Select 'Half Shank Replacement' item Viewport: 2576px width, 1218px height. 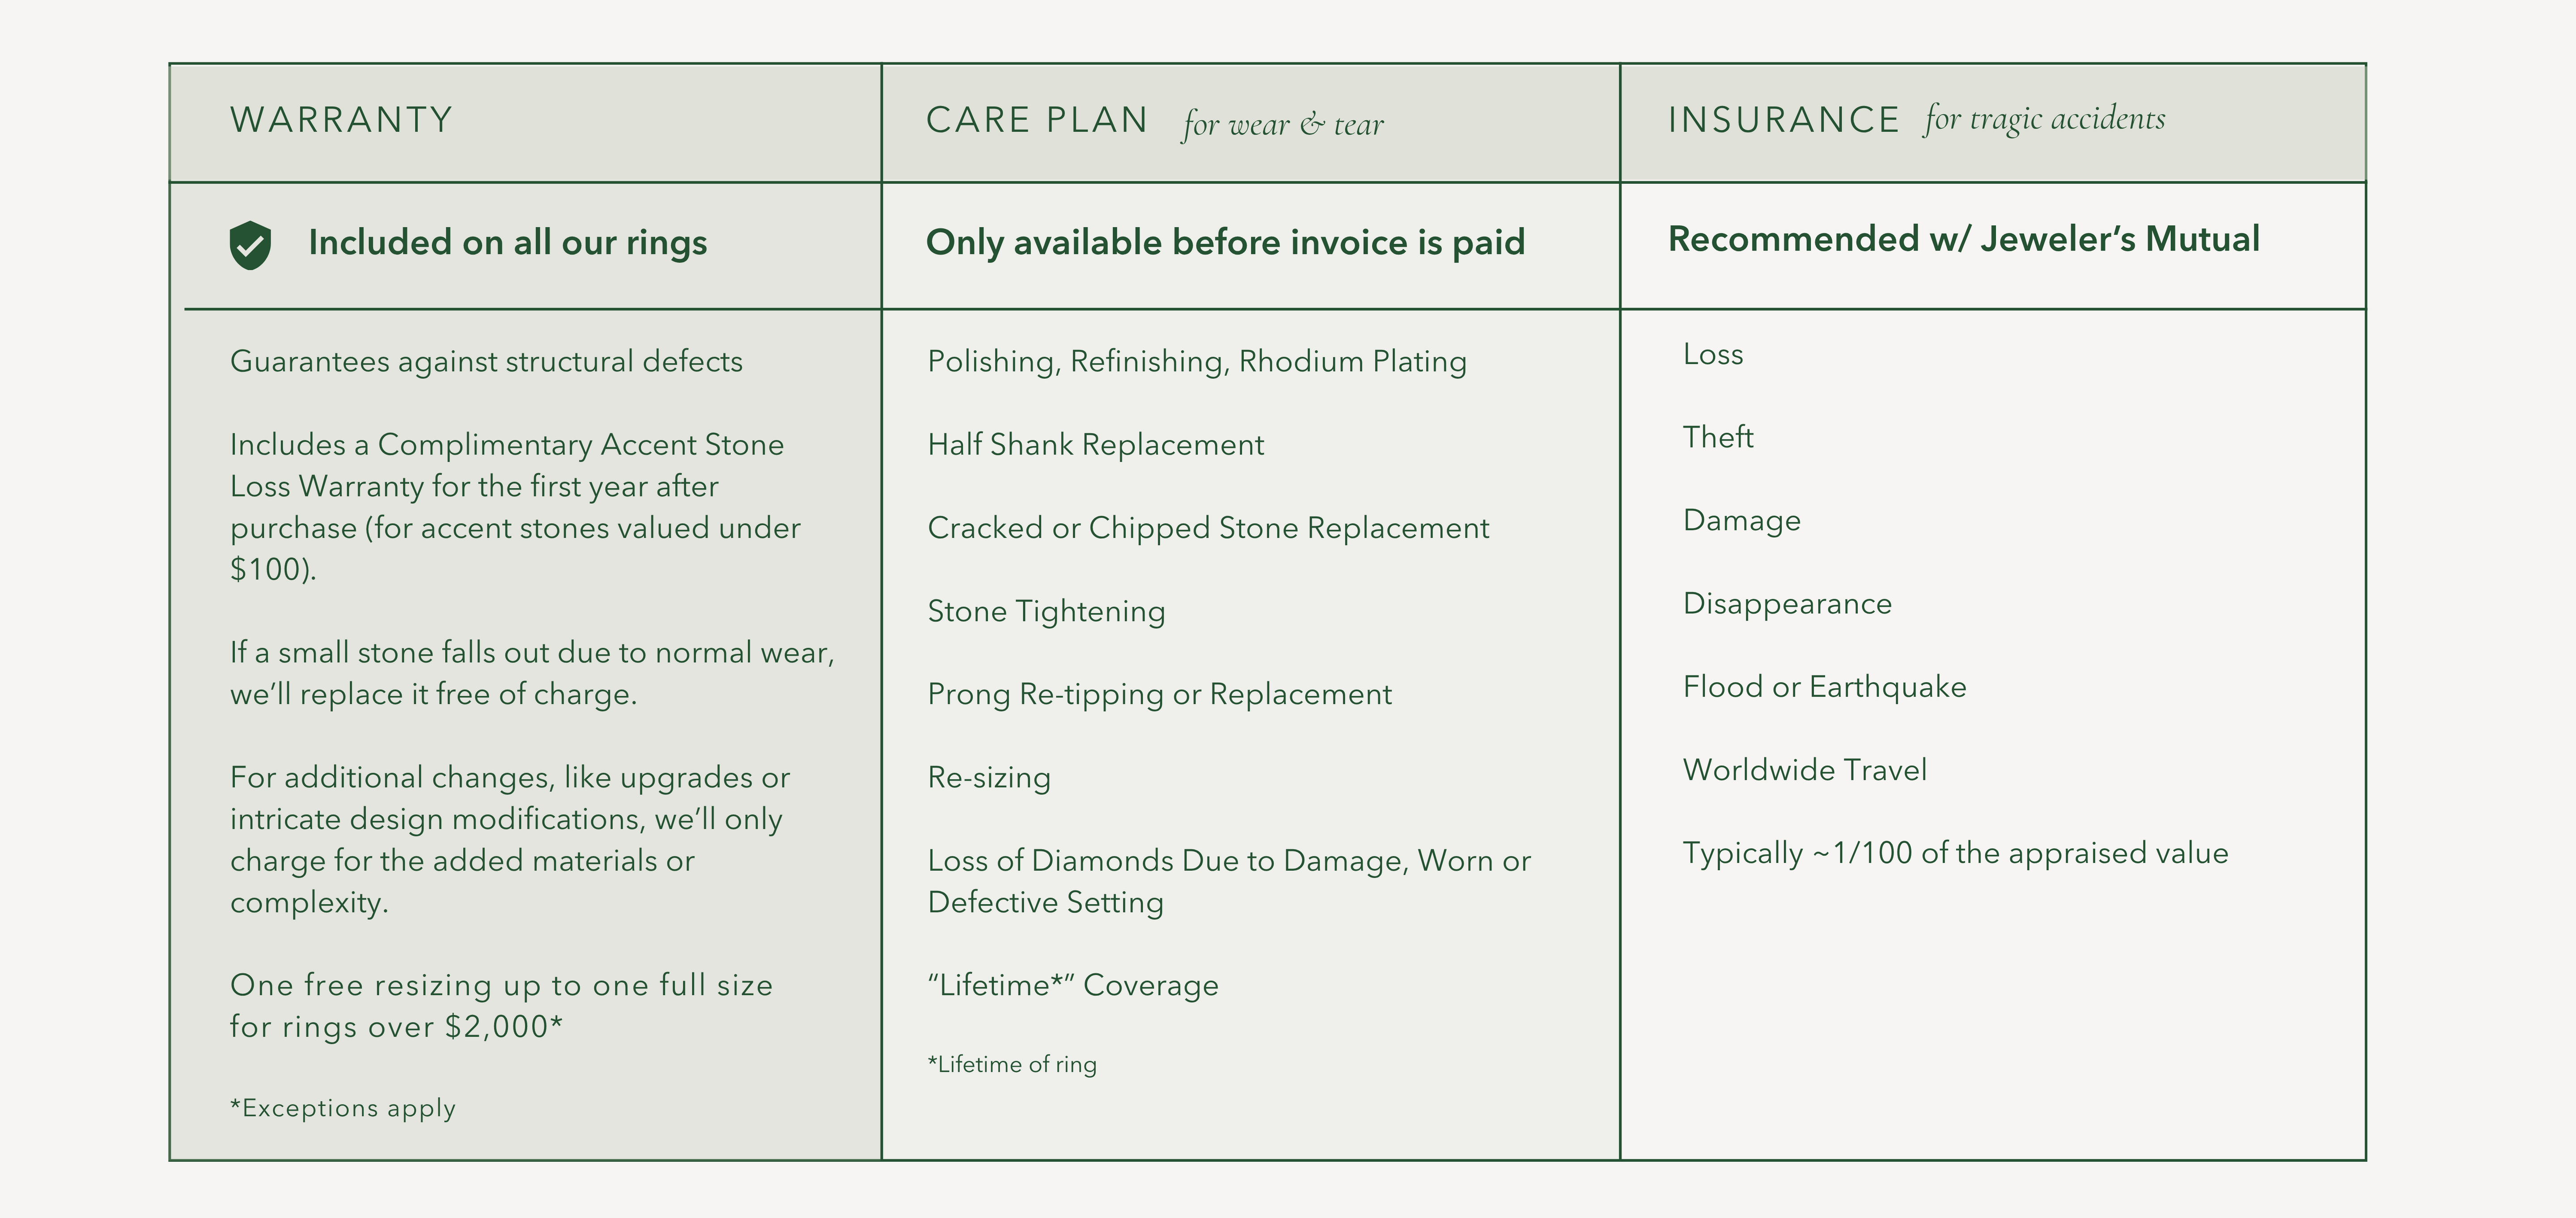[1096, 444]
